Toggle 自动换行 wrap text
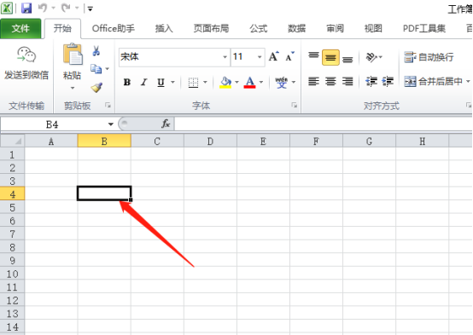This screenshot has width=473, height=335. (x=429, y=57)
